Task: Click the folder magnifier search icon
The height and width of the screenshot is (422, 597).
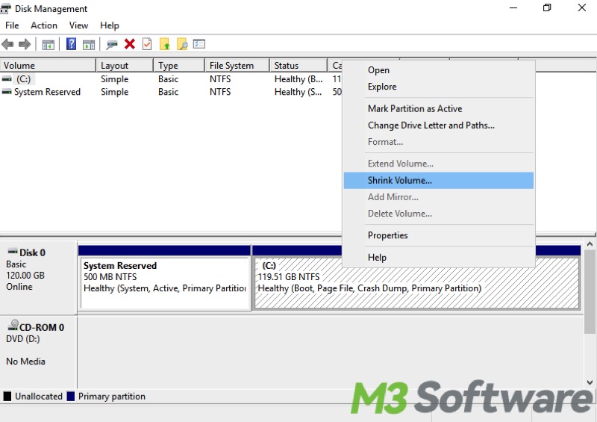Action: click(182, 44)
